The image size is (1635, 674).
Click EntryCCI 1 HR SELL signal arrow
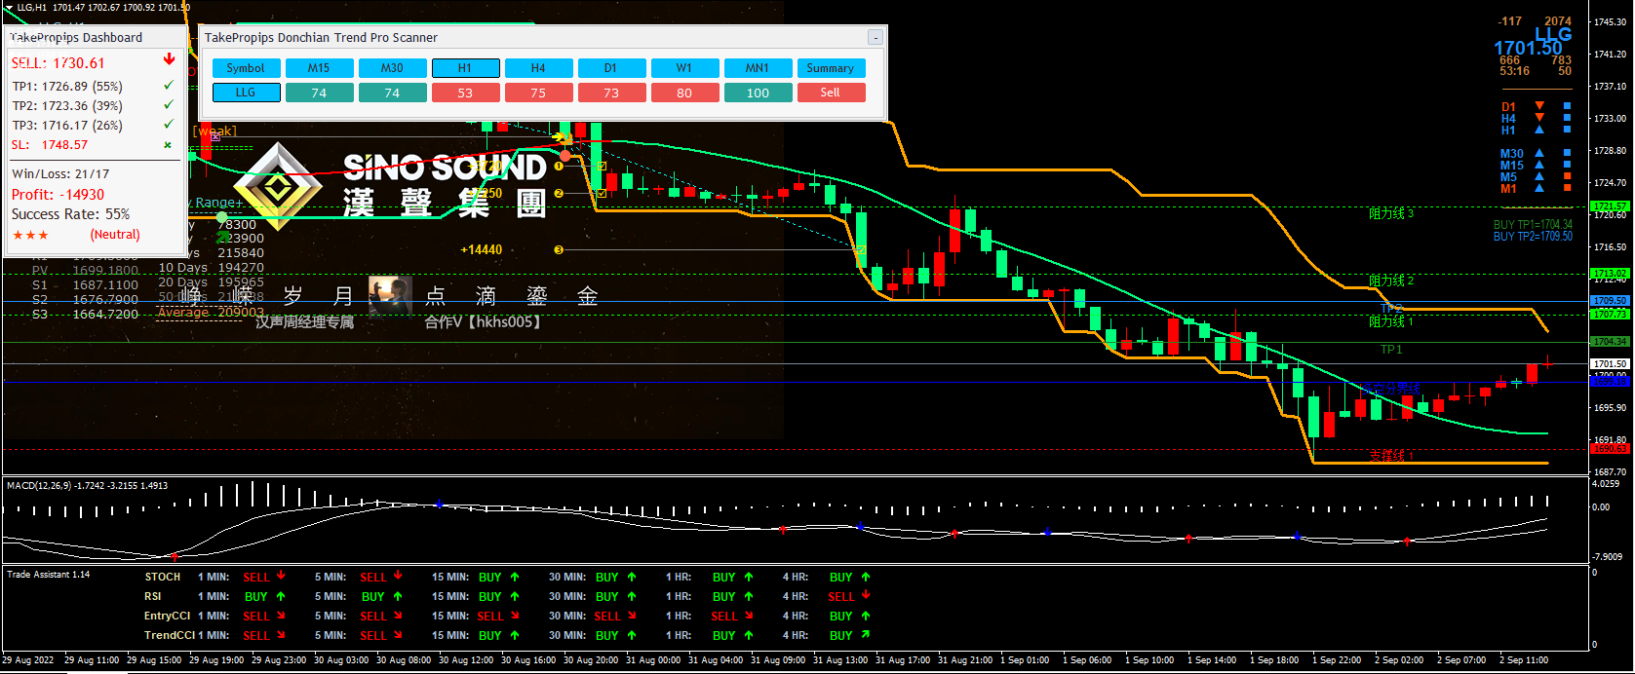point(749,616)
